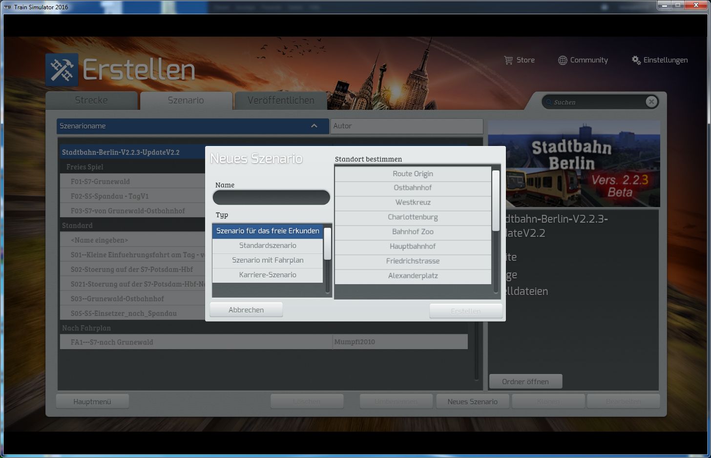The height and width of the screenshot is (458, 711).
Task: Choose Alexanderplatz location
Action: point(413,276)
